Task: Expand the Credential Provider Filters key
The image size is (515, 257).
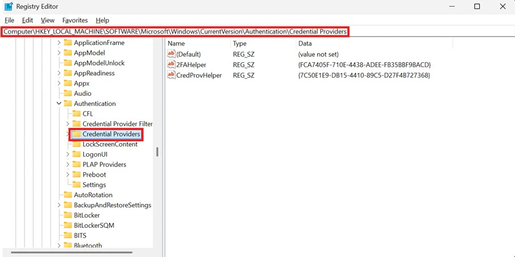Action: point(68,124)
